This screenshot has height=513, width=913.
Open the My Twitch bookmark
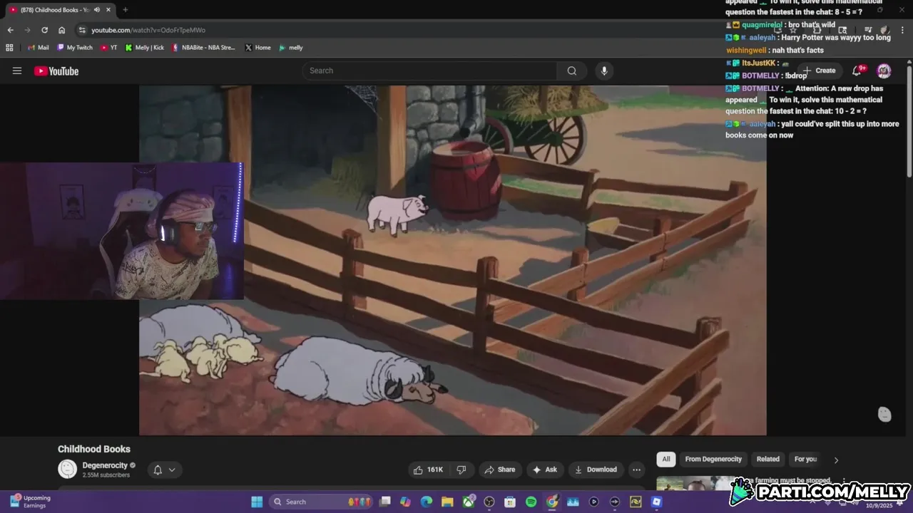(x=75, y=48)
